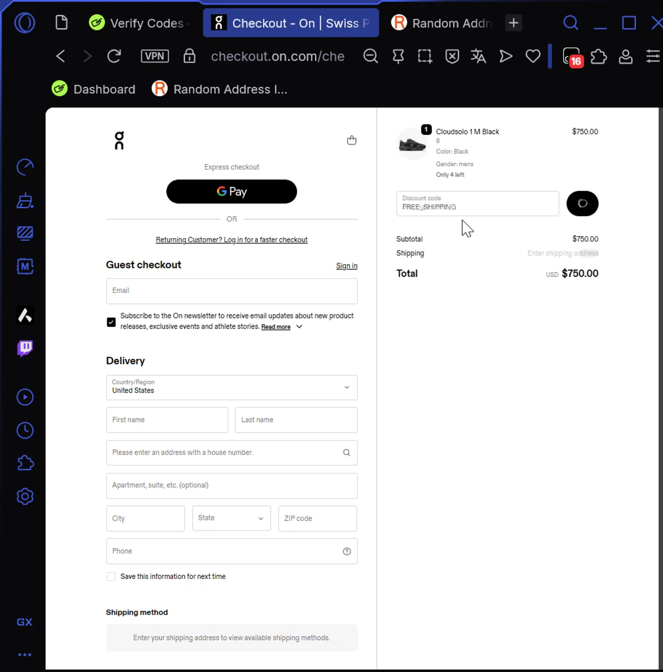Click the Last name field
Image resolution: width=663 pixels, height=672 pixels.
point(296,420)
